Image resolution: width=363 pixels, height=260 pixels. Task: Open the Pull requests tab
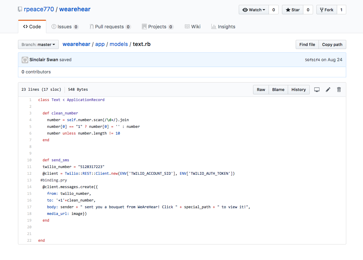click(x=110, y=27)
